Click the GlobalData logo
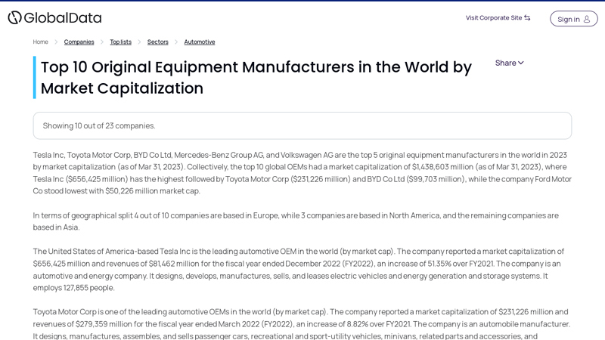Image resolution: width=605 pixels, height=340 pixels. pos(54,17)
